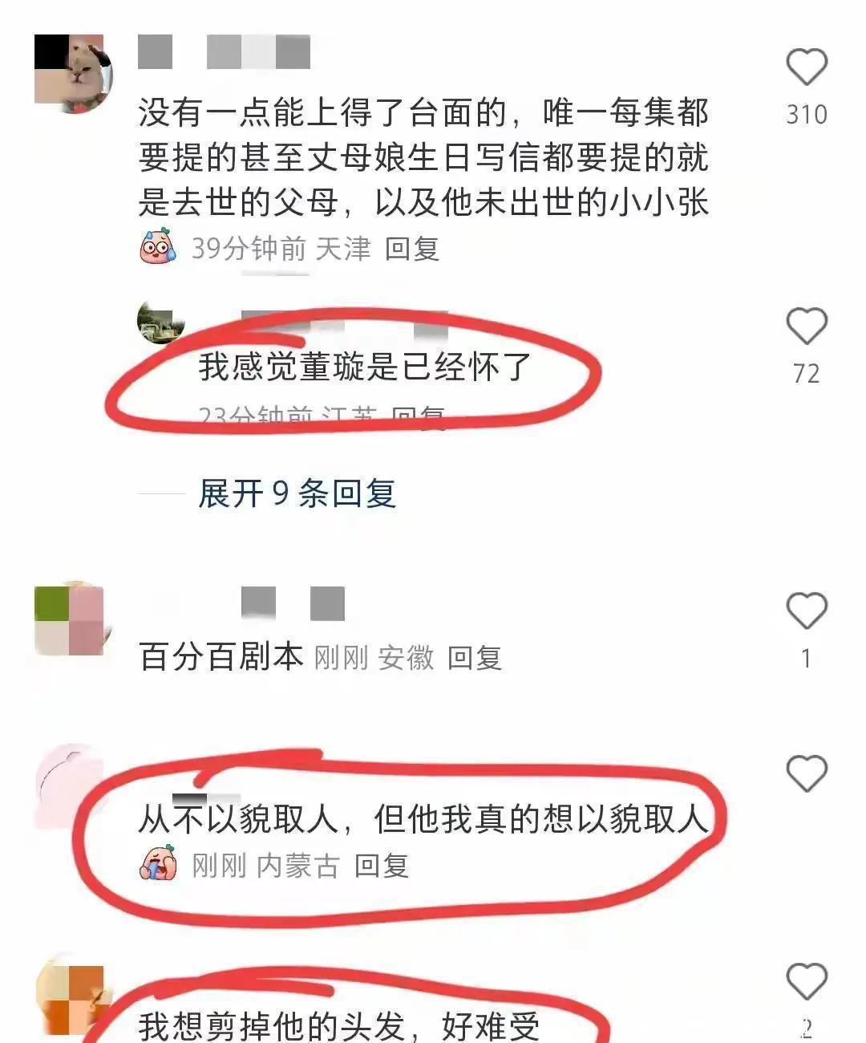The width and height of the screenshot is (866, 1043).
Task: Like the reply with 72 likes
Action: pos(806,327)
